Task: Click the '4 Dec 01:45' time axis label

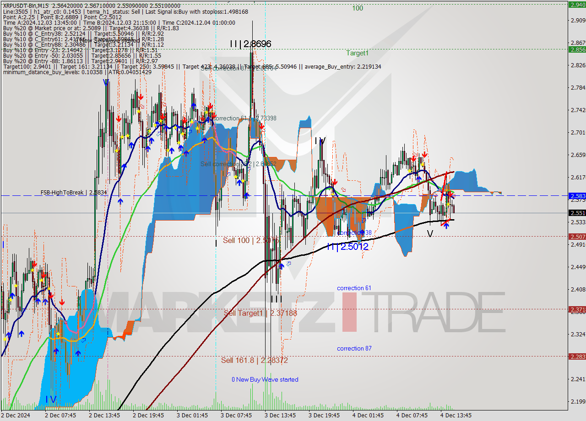Action: pyautogui.click(x=368, y=416)
